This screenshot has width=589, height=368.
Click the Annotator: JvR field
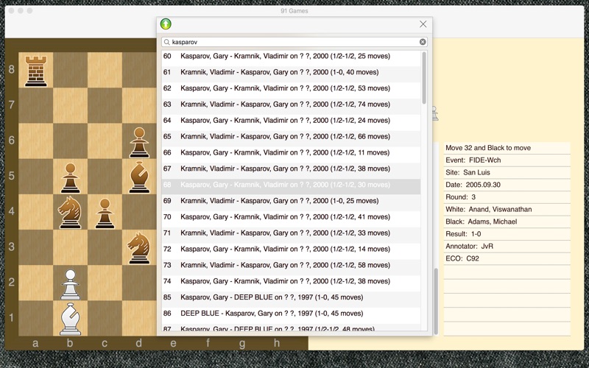pos(507,247)
